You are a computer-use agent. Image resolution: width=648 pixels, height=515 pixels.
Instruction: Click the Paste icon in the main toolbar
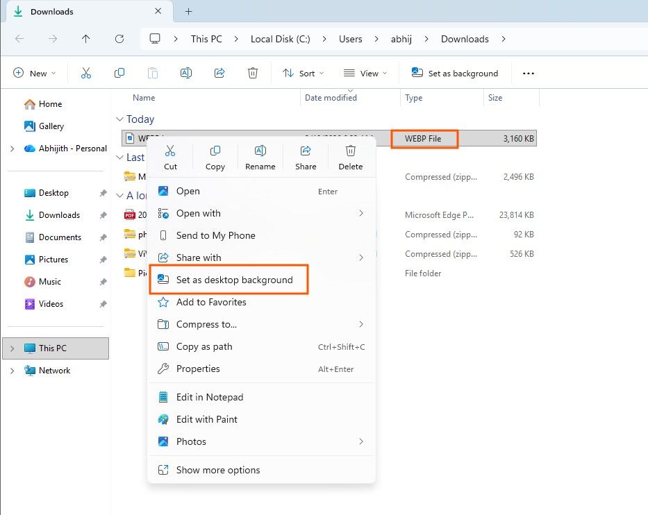153,72
